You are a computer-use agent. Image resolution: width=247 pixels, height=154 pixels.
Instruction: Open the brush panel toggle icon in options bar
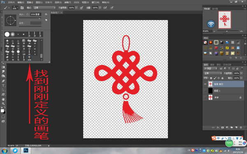coord(22,8)
